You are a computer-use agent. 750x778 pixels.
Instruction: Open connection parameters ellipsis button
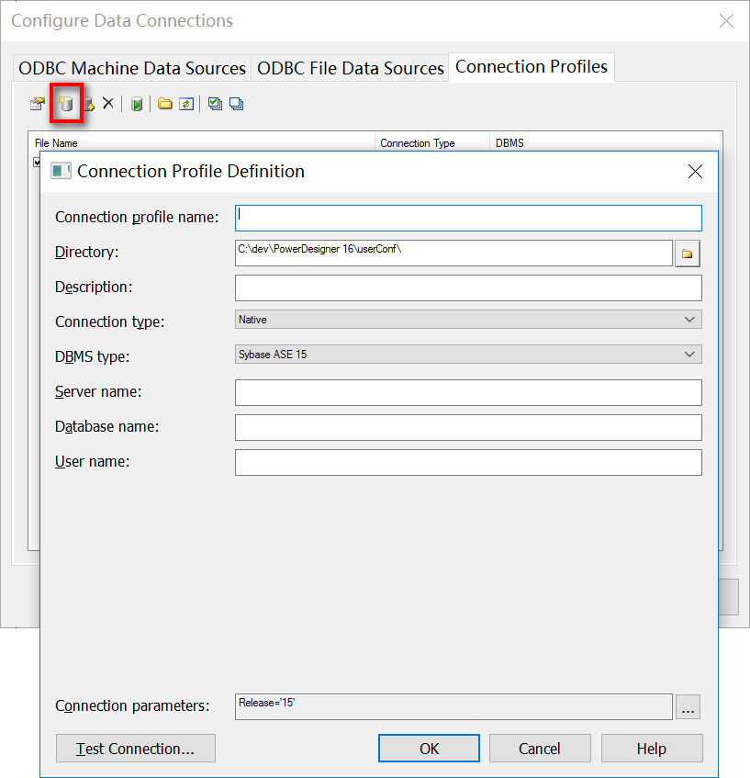(688, 706)
